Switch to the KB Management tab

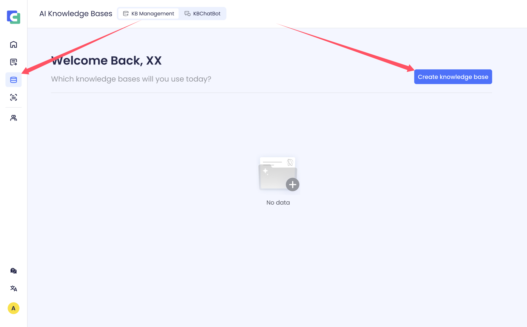(148, 14)
